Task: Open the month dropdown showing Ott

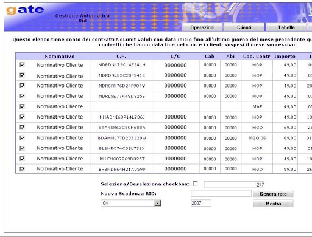Action: point(130,203)
